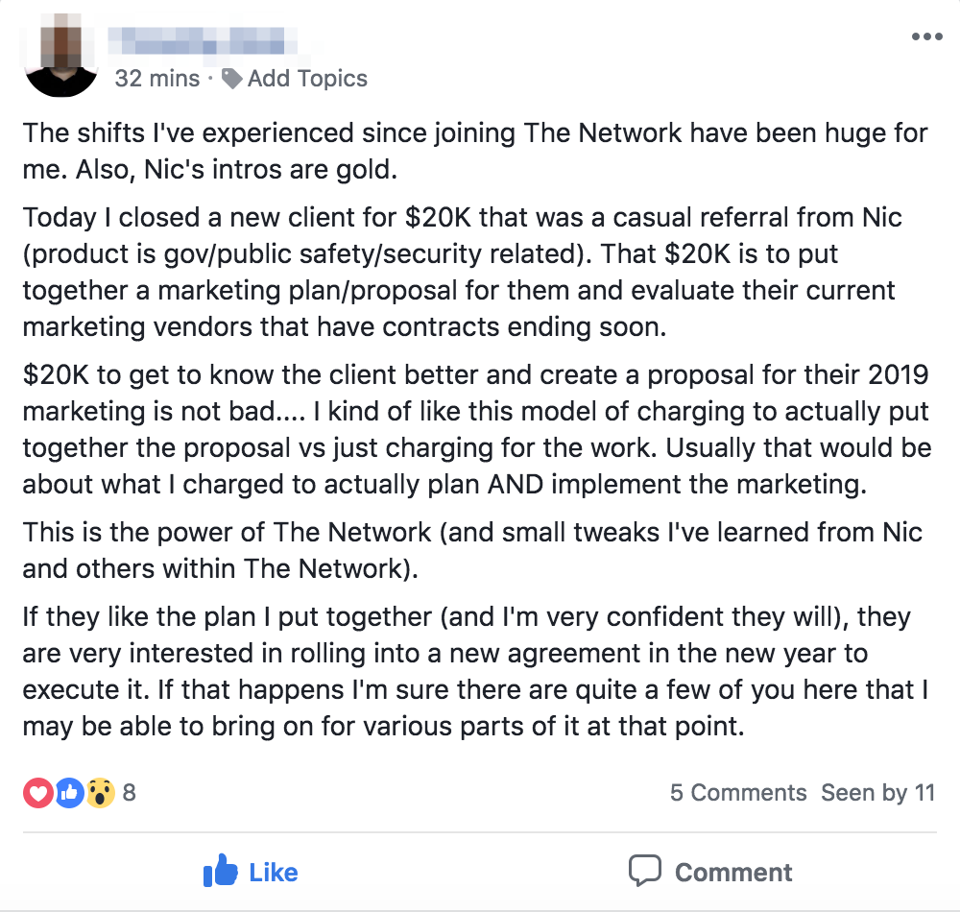
Task: Click the paragraph starting '$20K to get'
Action: pyautogui.click(x=477, y=429)
